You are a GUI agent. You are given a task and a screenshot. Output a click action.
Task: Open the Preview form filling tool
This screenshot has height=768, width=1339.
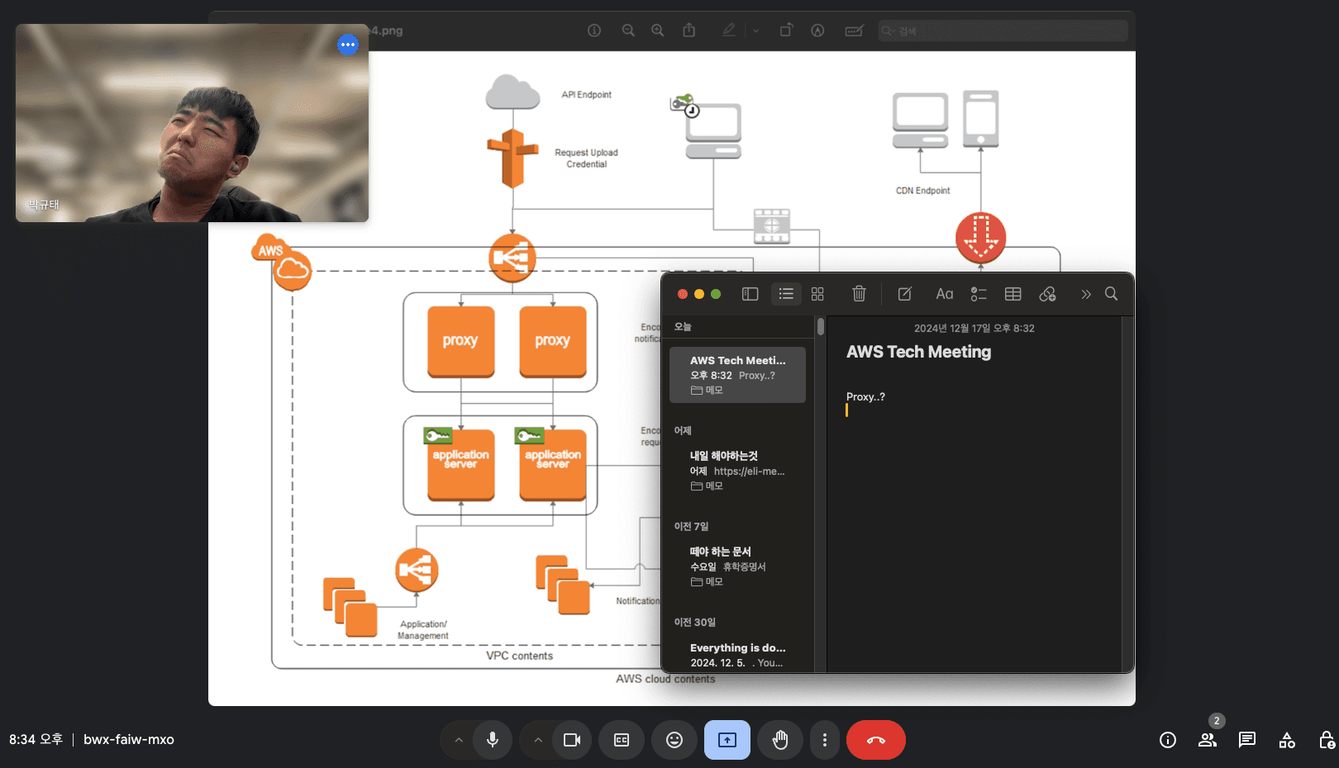(x=855, y=31)
